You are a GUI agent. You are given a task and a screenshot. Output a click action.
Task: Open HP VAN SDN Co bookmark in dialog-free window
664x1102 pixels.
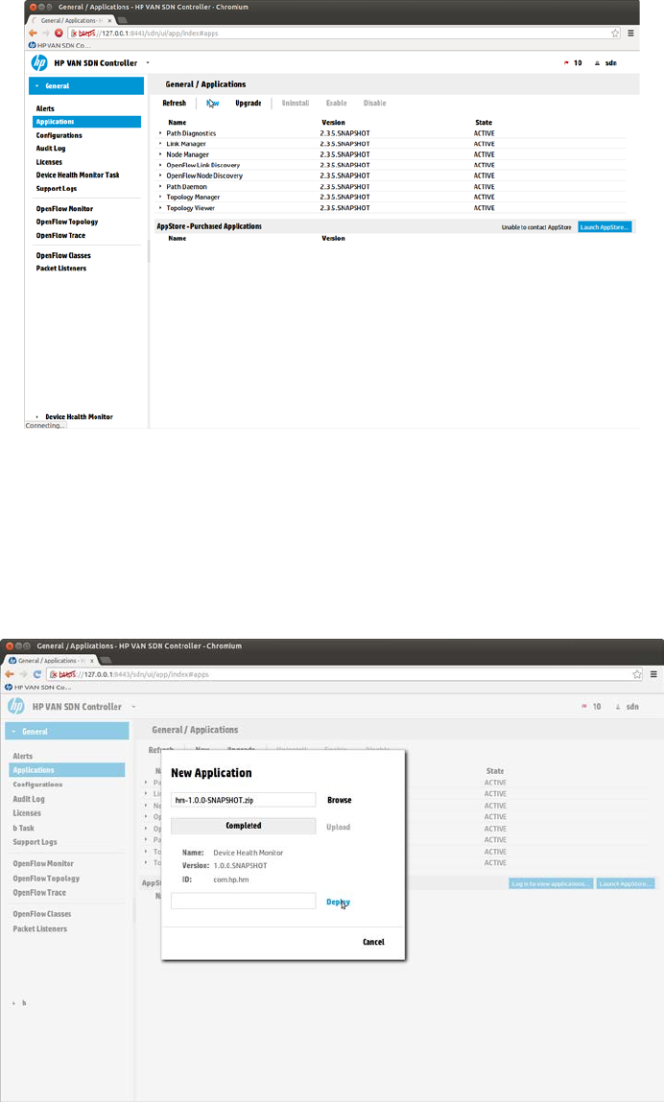(59, 45)
